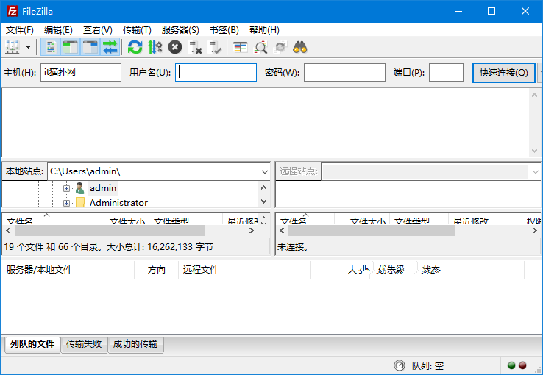Click message log scroll up arrow
Screen dimensions: 543x375
pos(534,95)
